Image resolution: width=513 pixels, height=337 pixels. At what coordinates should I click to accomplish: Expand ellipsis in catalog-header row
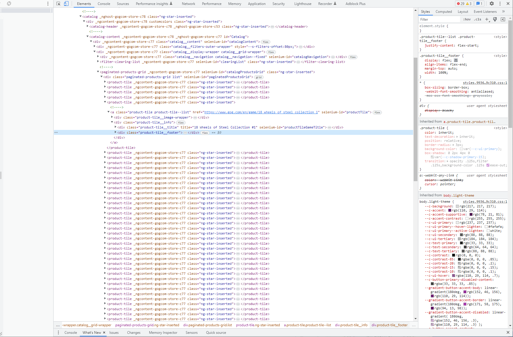click(x=272, y=27)
